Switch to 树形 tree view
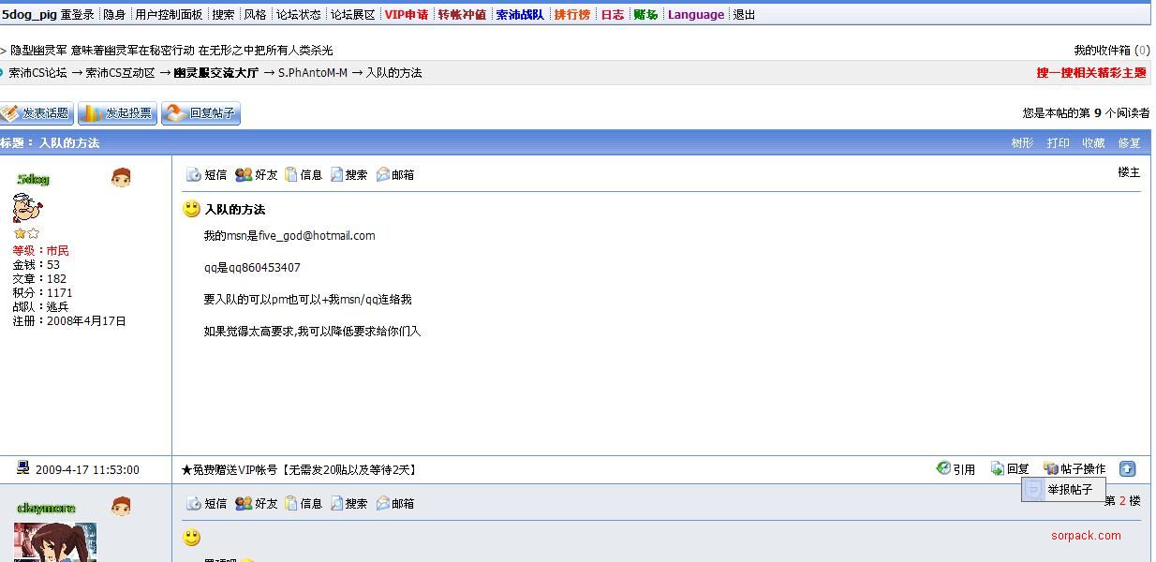 click(1021, 143)
